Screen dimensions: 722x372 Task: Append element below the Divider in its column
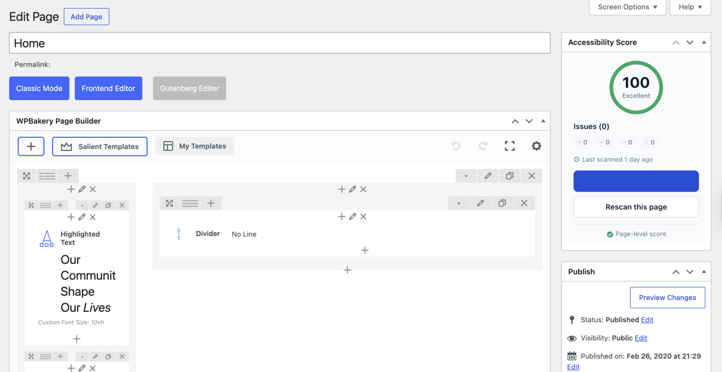click(x=365, y=250)
